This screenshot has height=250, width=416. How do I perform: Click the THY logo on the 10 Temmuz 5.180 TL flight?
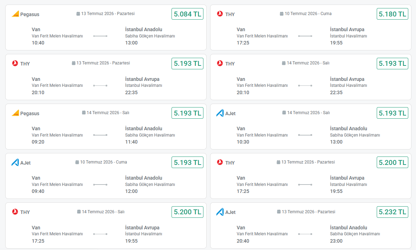pos(220,14)
